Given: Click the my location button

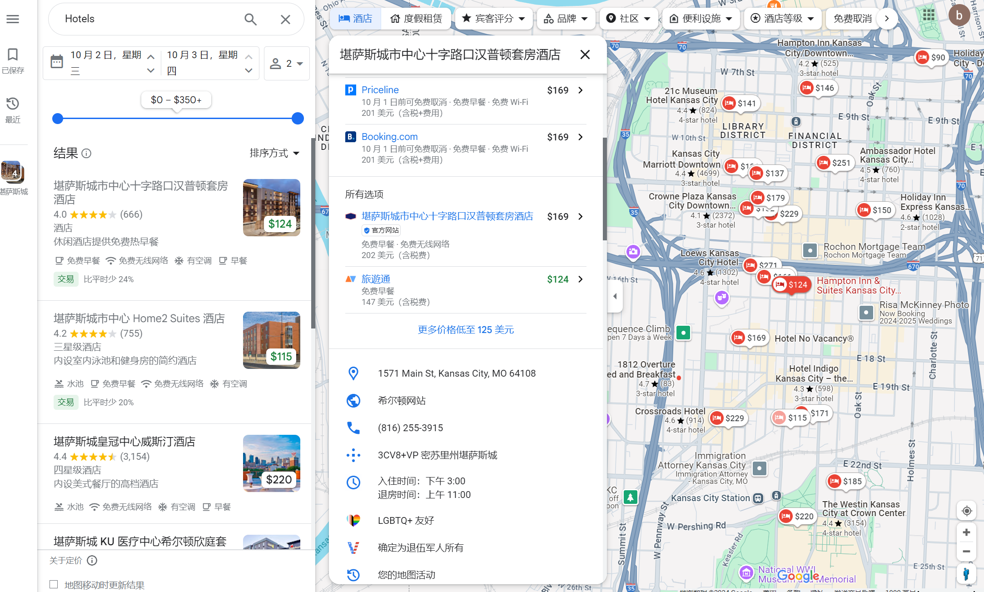Looking at the screenshot, I should click(967, 511).
